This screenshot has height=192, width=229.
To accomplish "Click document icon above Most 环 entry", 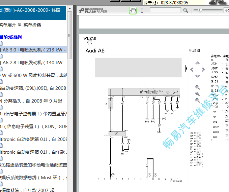I will click(x=1, y=171).
